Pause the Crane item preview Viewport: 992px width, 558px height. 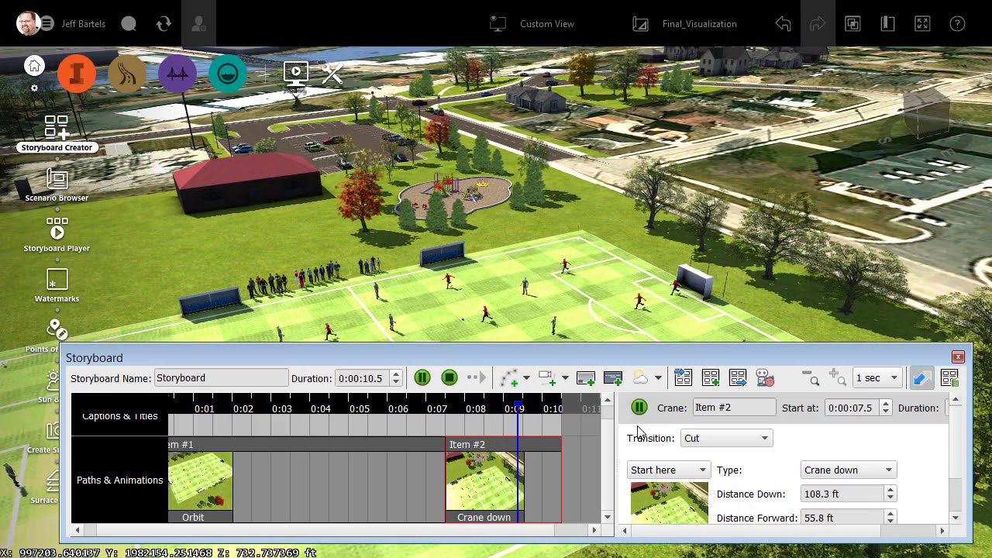click(639, 408)
